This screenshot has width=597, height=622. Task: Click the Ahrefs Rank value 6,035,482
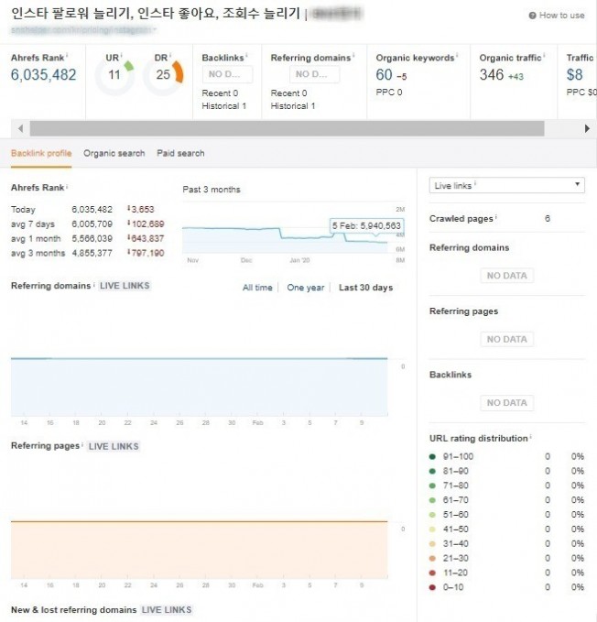[x=43, y=74]
